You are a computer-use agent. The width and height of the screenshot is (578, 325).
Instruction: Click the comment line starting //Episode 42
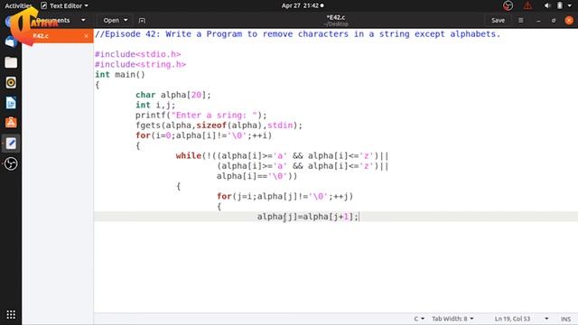[x=297, y=34]
